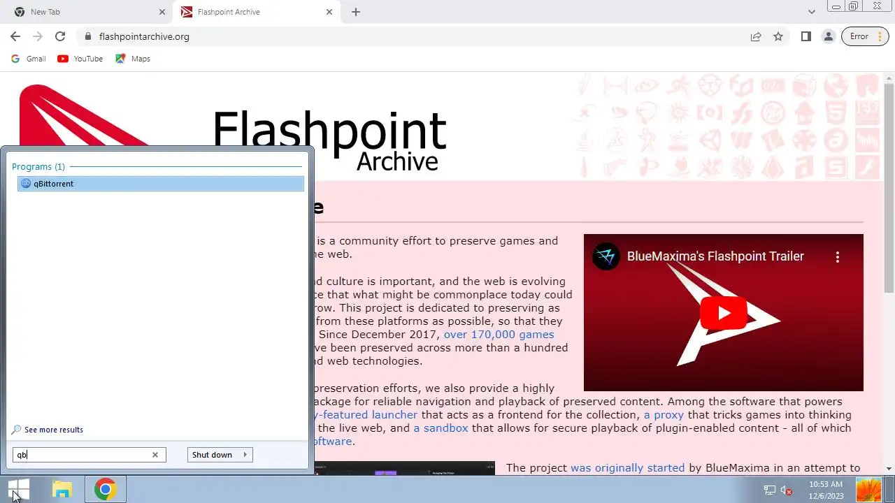Toggle the Chrome side panel
Viewport: 895px width, 503px height.
coord(806,36)
